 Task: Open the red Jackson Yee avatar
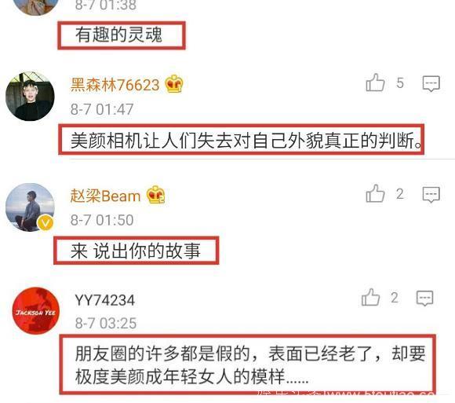pos(35,311)
